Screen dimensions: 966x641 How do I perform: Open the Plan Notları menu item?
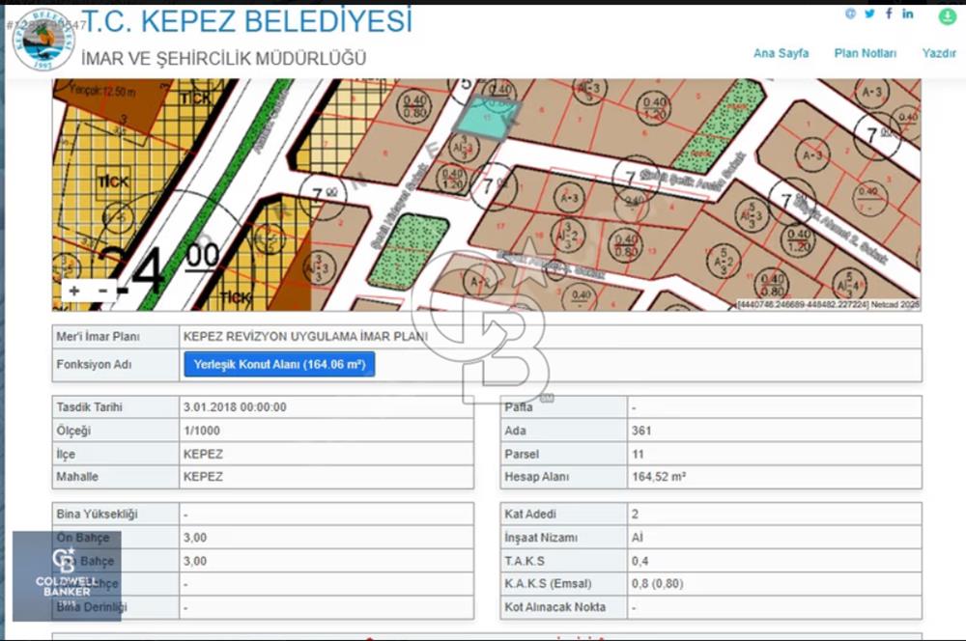865,54
